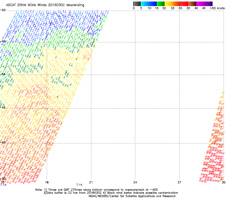
Task: Click the '-46' latitude axis label
Action: [x=3, y=108]
